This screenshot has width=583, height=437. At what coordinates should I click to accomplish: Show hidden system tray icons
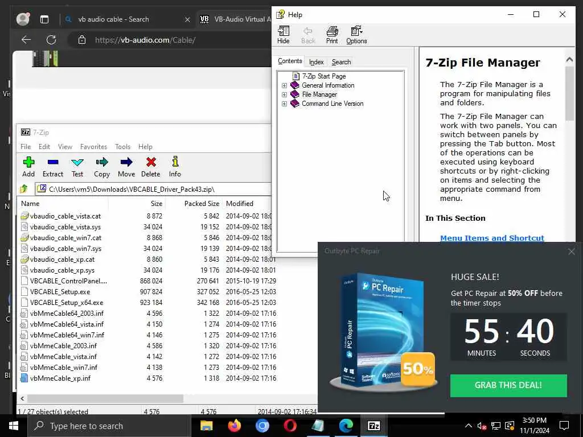469,426
